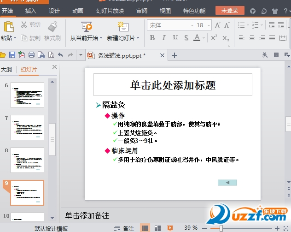The width and height of the screenshot is (291, 232).
Task: Toggle Underline formatting
Action: pos(175,38)
